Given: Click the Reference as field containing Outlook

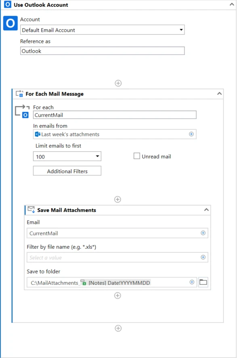Looking at the screenshot, I should tap(102, 51).
